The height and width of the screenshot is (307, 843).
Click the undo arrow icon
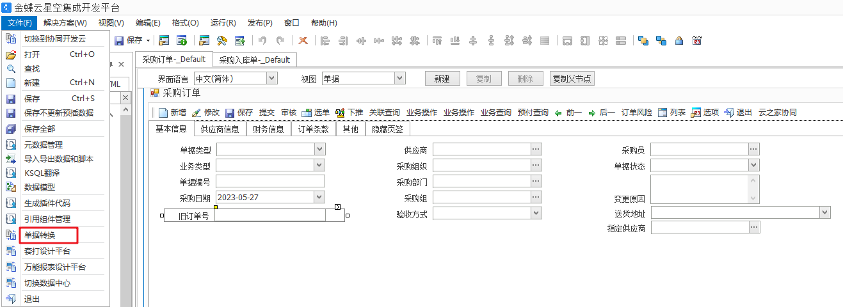(262, 40)
